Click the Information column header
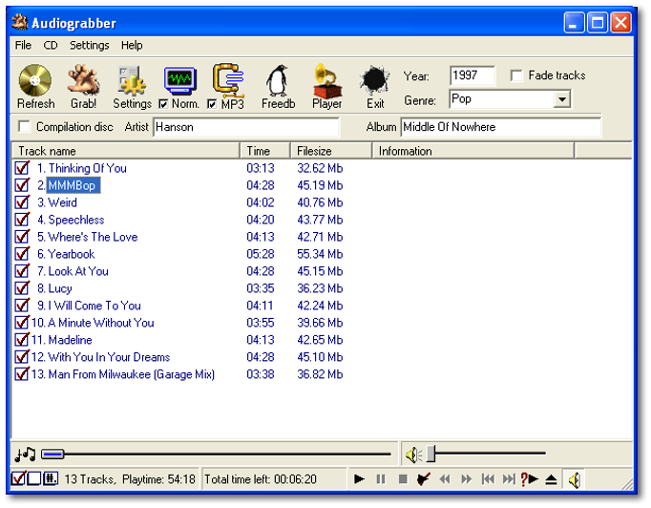 coord(473,151)
